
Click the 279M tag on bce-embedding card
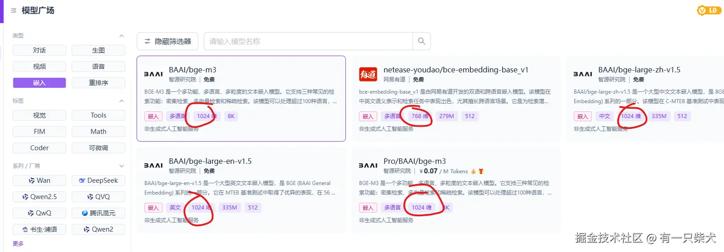[447, 116]
